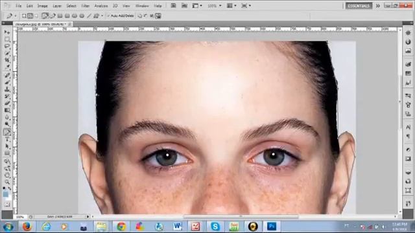Enable Exclude Overlapping Path Areas

tap(158, 16)
